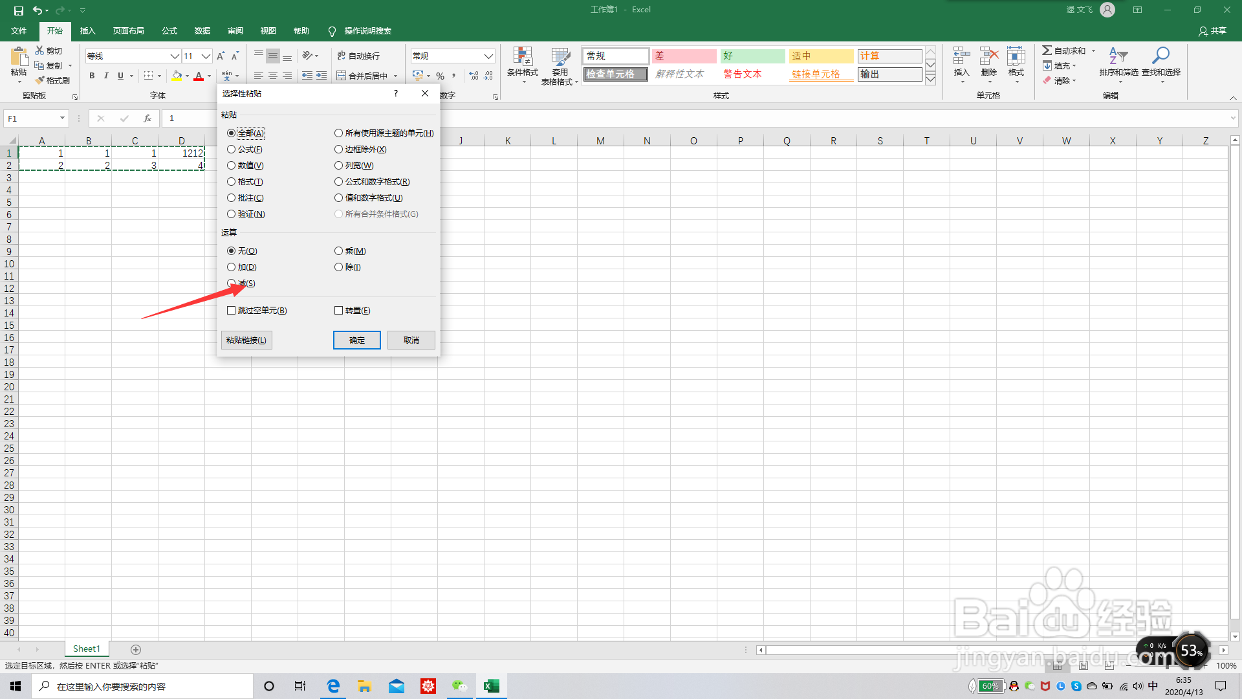Enable the 转置(E) transpose checkbox
1242x699 pixels.
coord(338,311)
